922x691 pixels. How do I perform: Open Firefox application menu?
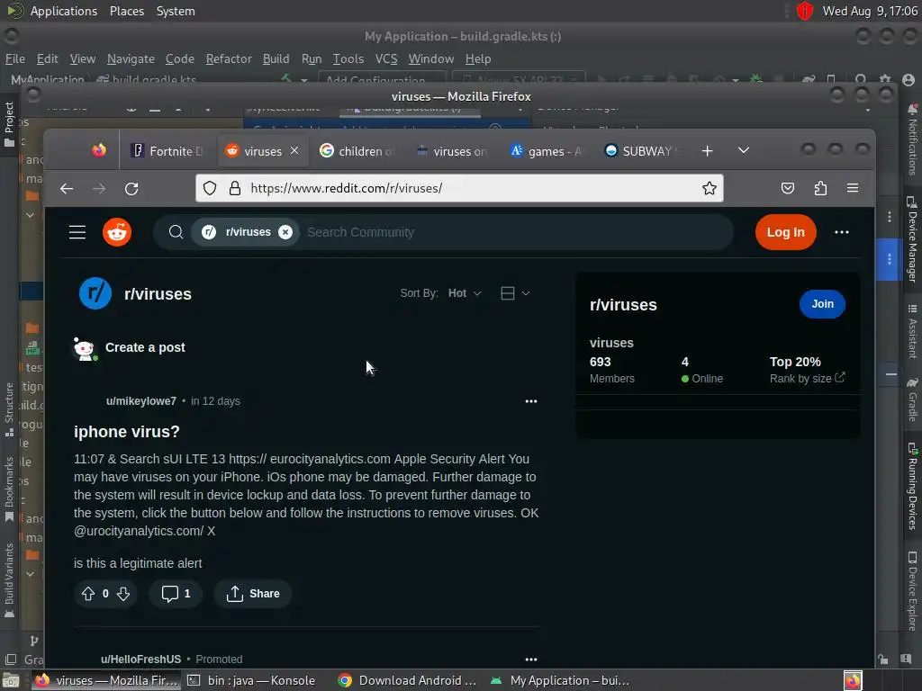click(x=853, y=188)
